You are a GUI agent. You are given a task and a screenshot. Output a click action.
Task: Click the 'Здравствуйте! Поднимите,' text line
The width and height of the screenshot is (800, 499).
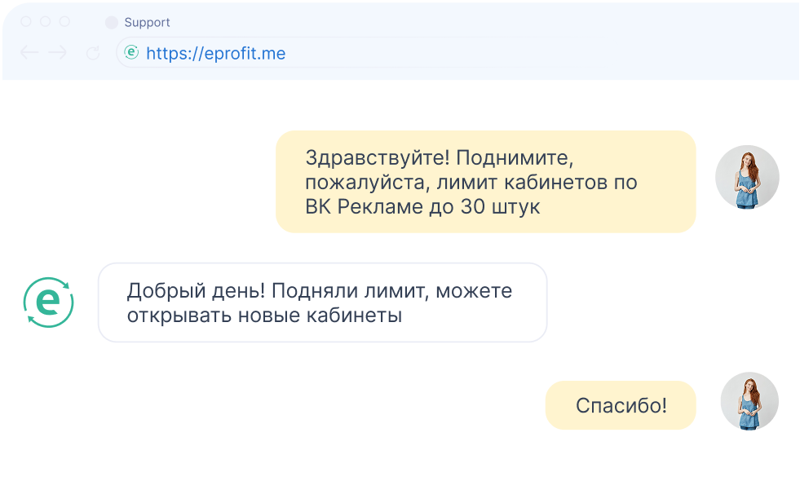(x=440, y=157)
